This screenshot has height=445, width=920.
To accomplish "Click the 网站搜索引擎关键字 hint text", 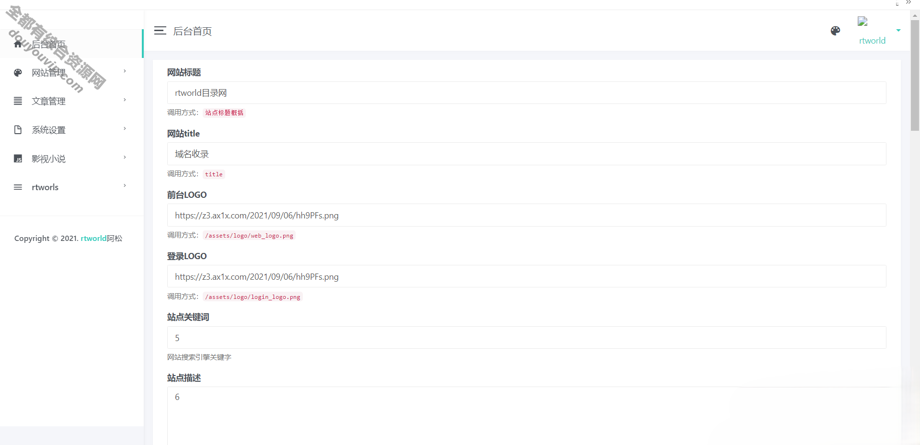I will click(199, 357).
